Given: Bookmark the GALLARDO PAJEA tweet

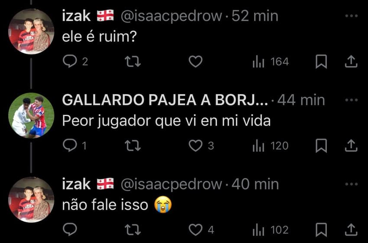Looking at the screenshot, I should tap(321, 145).
